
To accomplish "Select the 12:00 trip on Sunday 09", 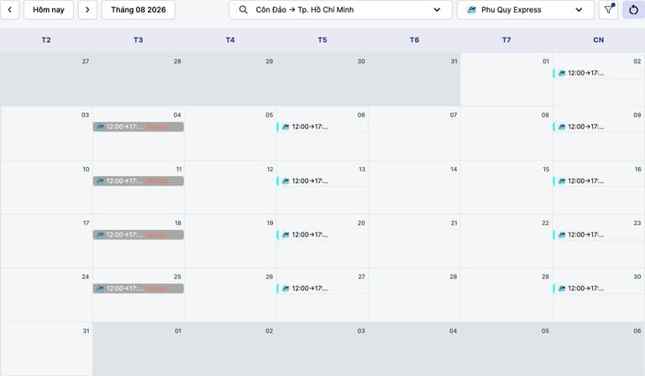I will click(599, 127).
